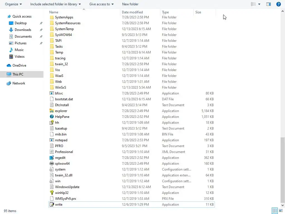Image resolution: width=285 pixels, height=214 pixels.
Task: Click the Music note icon in sidebar
Action: tap(11, 50)
